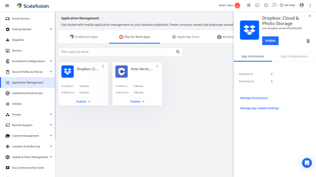Image resolution: width=316 pixels, height=177 pixels.
Task: Open the chat message icon in header
Action: (274, 5)
